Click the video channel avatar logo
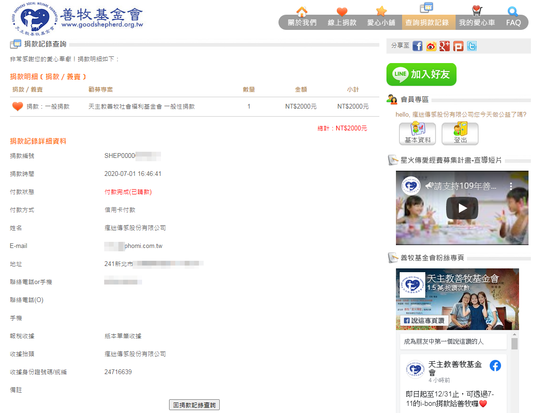This screenshot has height=413, width=538. tap(411, 186)
